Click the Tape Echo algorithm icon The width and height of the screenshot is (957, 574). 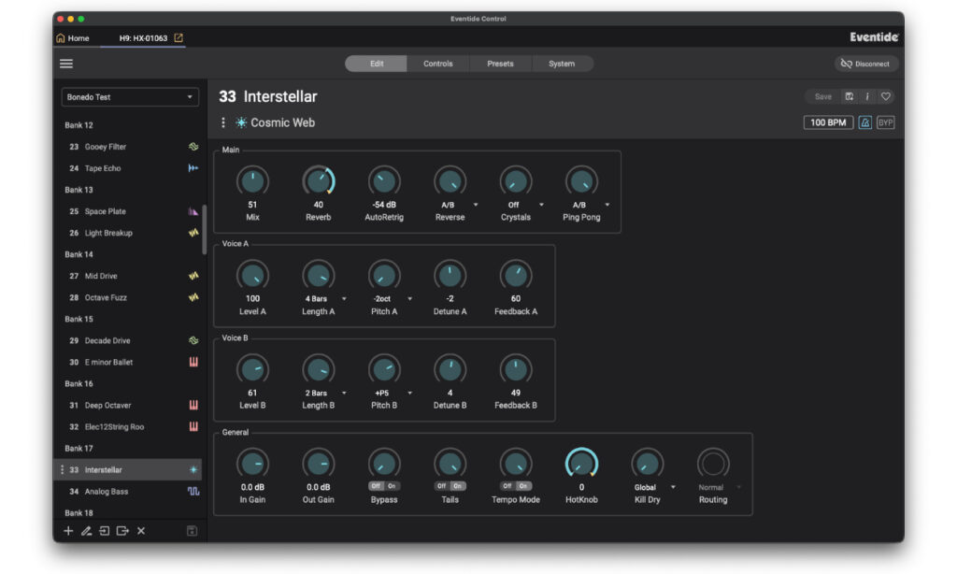[193, 168]
